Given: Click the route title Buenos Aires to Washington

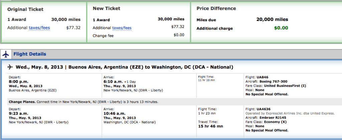Looking at the screenshot, I should coord(151,67).
